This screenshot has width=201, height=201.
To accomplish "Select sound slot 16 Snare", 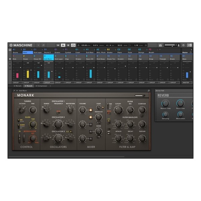I will [x=175, y=57].
